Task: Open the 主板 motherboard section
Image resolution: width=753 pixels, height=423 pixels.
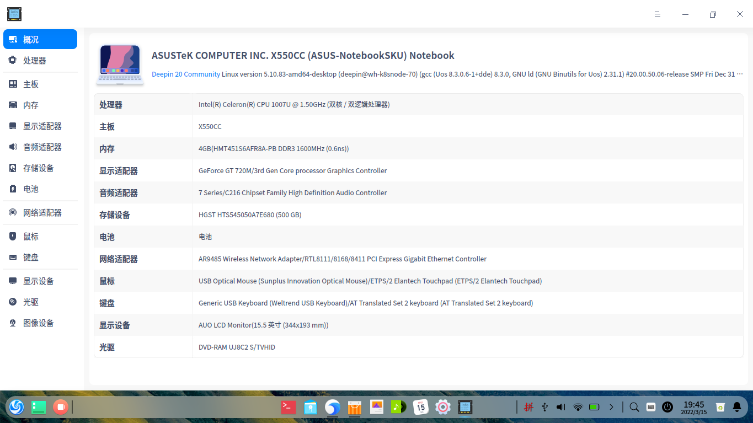Action: [40, 84]
